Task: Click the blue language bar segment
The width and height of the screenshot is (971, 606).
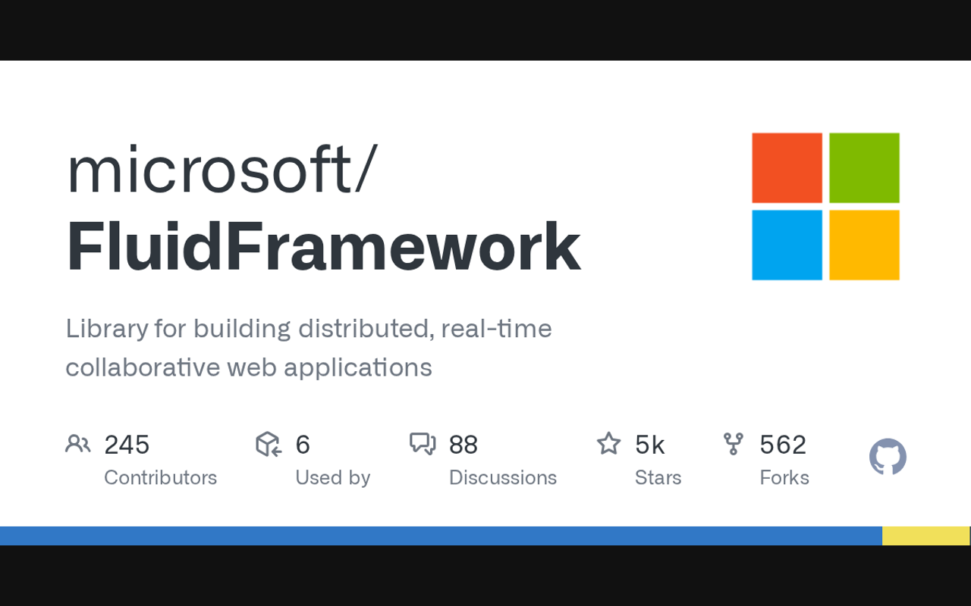Action: click(440, 536)
